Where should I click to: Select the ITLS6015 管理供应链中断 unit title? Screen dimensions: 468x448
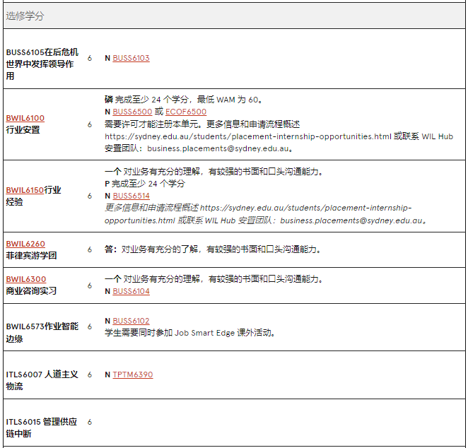42,428
